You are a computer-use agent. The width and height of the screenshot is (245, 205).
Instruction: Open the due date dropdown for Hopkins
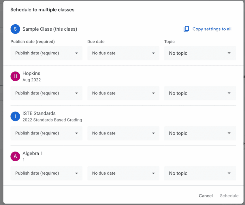point(123,93)
